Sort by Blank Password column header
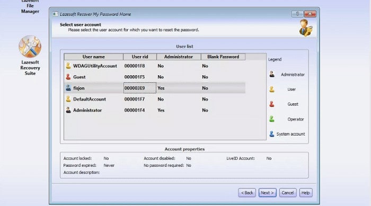This screenshot has height=206, width=371. [223, 57]
